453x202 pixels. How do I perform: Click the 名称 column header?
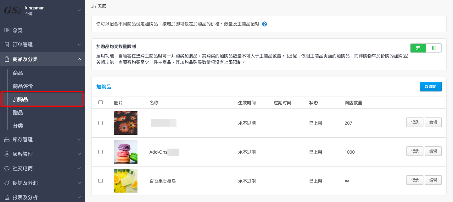click(x=154, y=103)
